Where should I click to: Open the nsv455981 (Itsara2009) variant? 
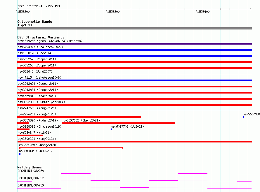click(x=37, y=96)
